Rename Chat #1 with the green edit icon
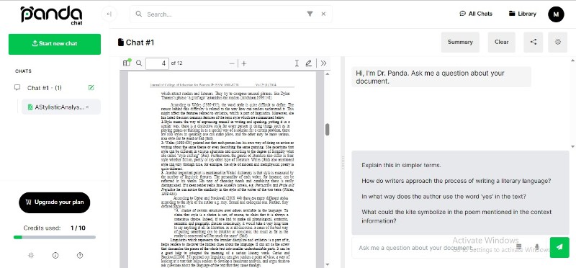 click(91, 87)
